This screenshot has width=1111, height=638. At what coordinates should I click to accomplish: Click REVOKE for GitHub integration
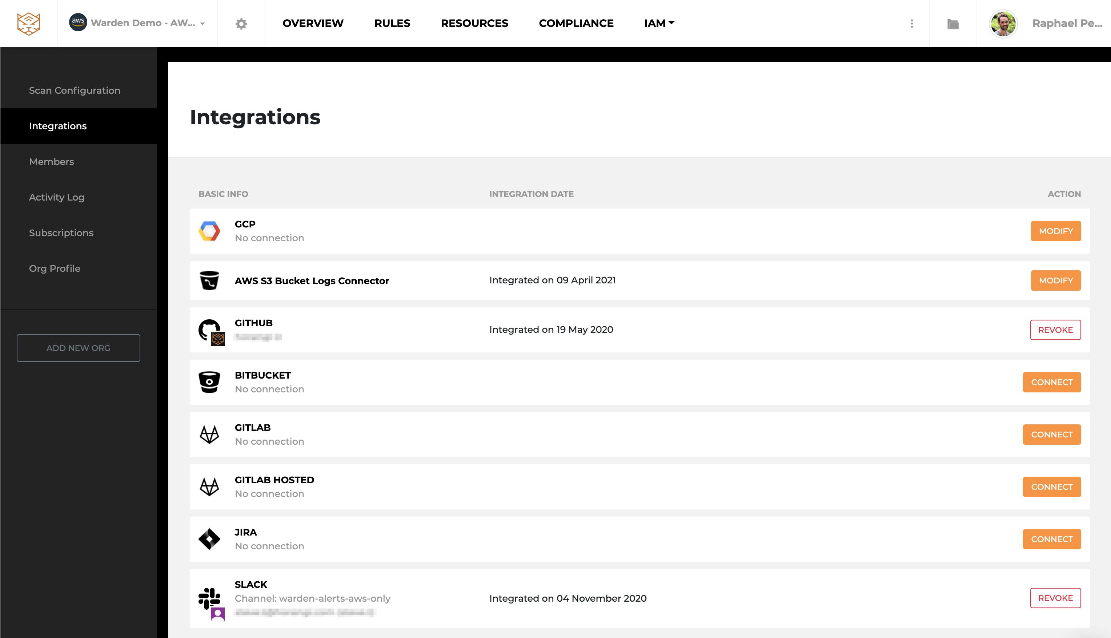tap(1055, 329)
